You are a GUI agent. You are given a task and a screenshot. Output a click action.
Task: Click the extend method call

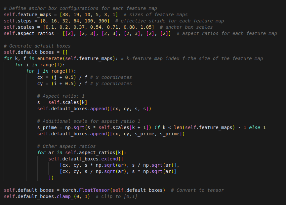[x=110, y=159]
